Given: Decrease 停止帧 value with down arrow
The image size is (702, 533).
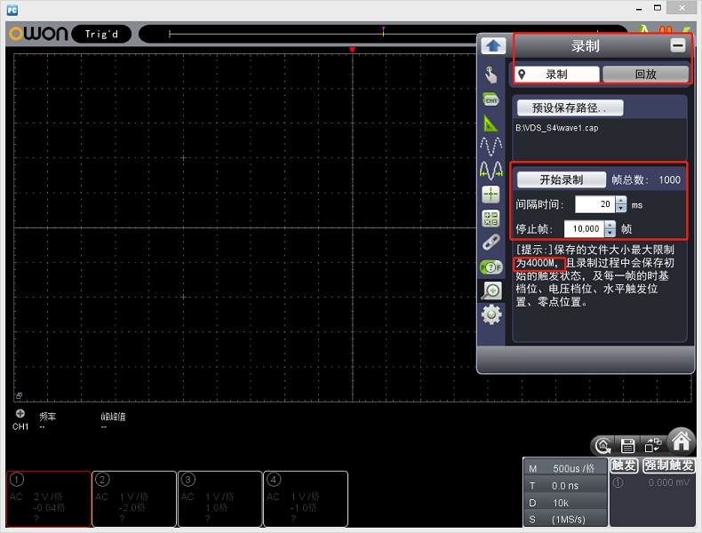Looking at the screenshot, I should tap(610, 233).
